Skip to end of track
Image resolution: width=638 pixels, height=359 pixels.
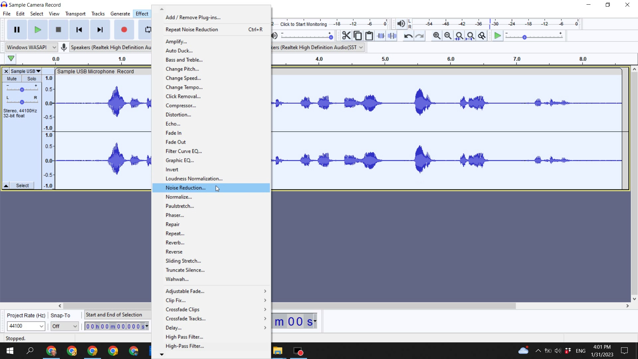(100, 30)
